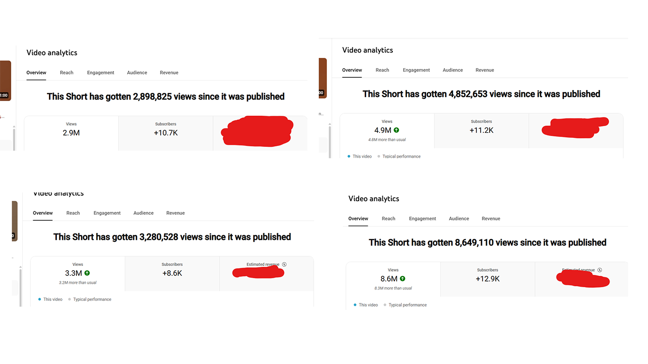
Task: Click green up-arrow icon beside 8.6M views
Action: pos(402,279)
